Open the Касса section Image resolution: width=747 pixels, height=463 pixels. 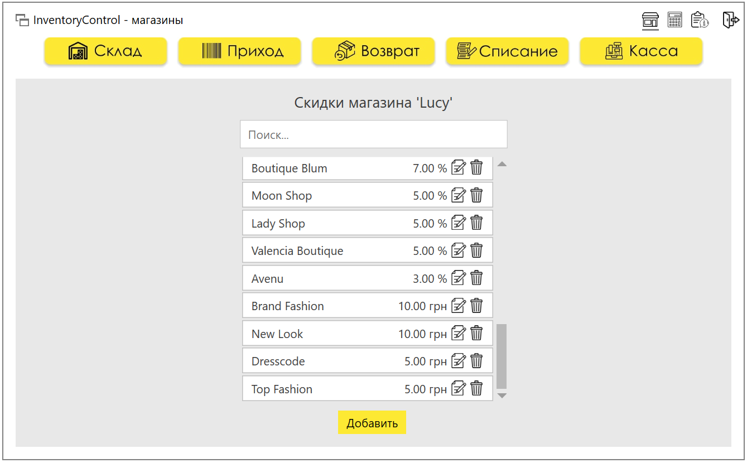pyautogui.click(x=641, y=51)
